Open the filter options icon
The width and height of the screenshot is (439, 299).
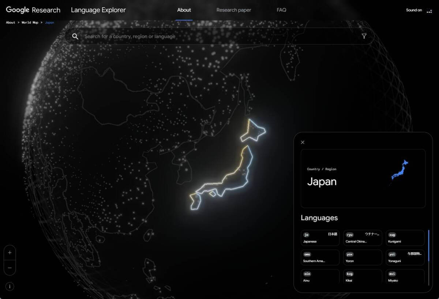tap(364, 36)
